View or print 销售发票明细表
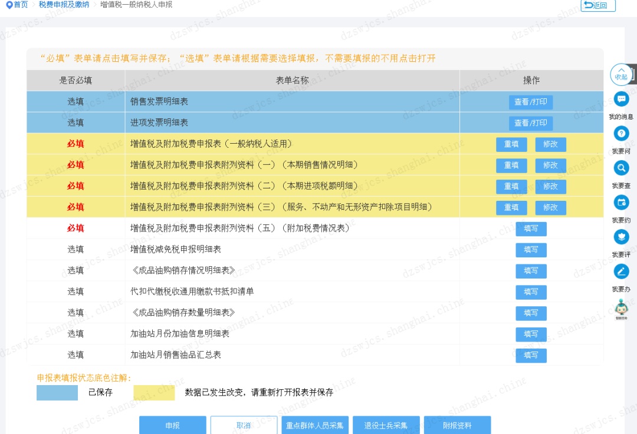 point(531,101)
